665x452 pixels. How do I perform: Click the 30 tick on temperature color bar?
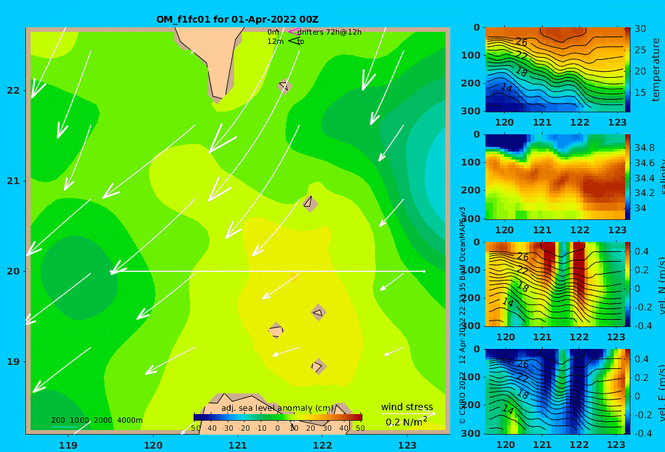coord(640,29)
